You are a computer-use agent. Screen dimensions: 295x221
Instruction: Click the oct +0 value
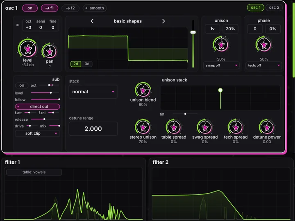coord(28,27)
